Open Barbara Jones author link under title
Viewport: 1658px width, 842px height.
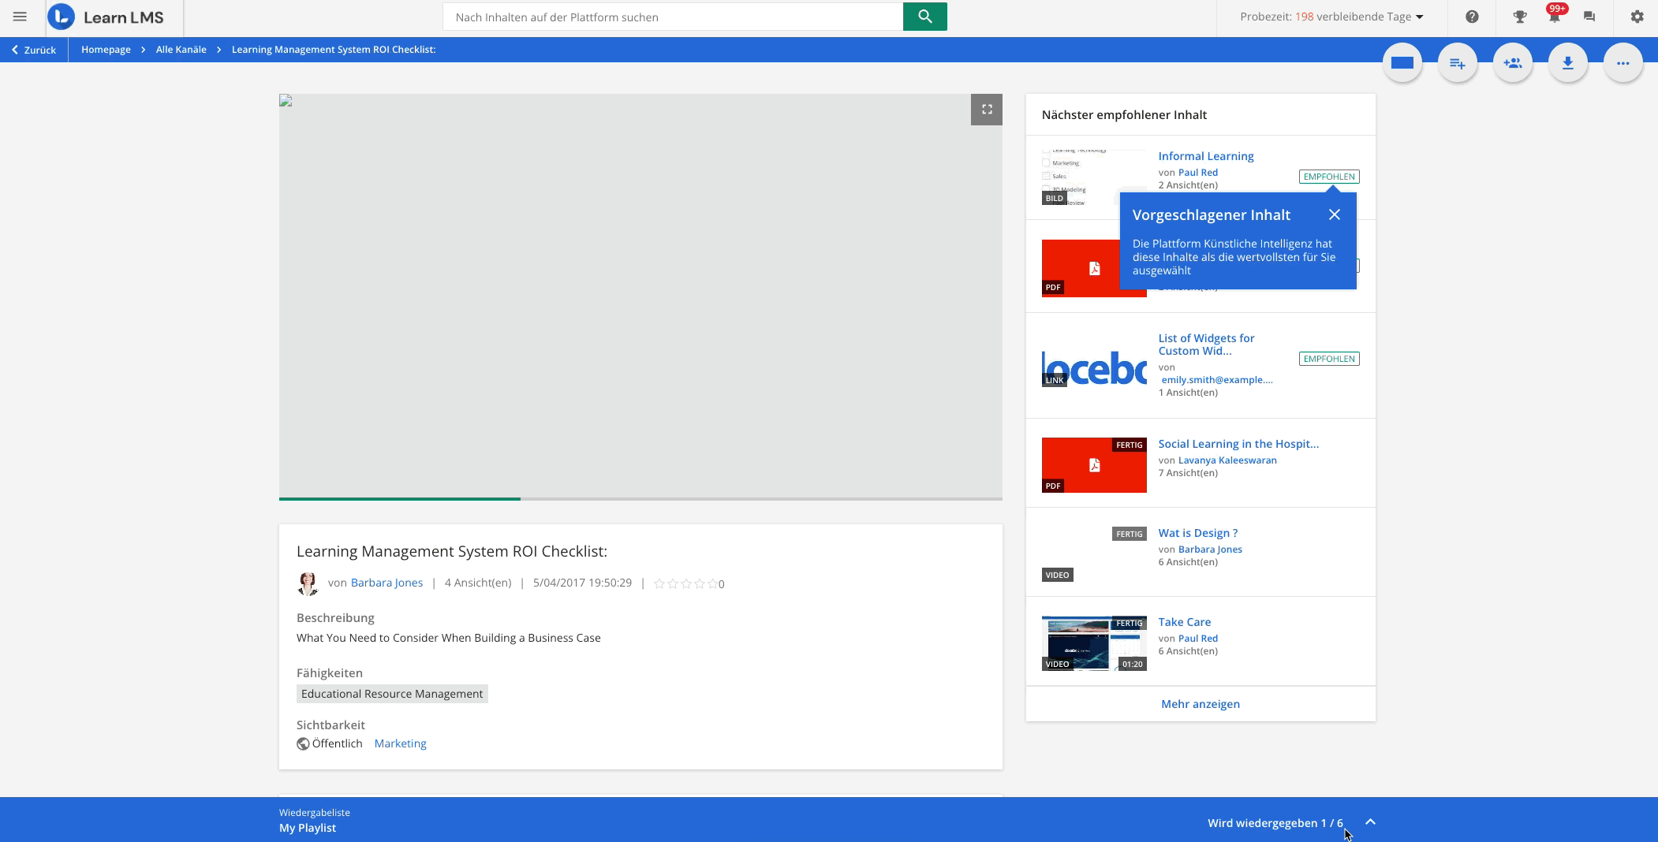(x=386, y=583)
